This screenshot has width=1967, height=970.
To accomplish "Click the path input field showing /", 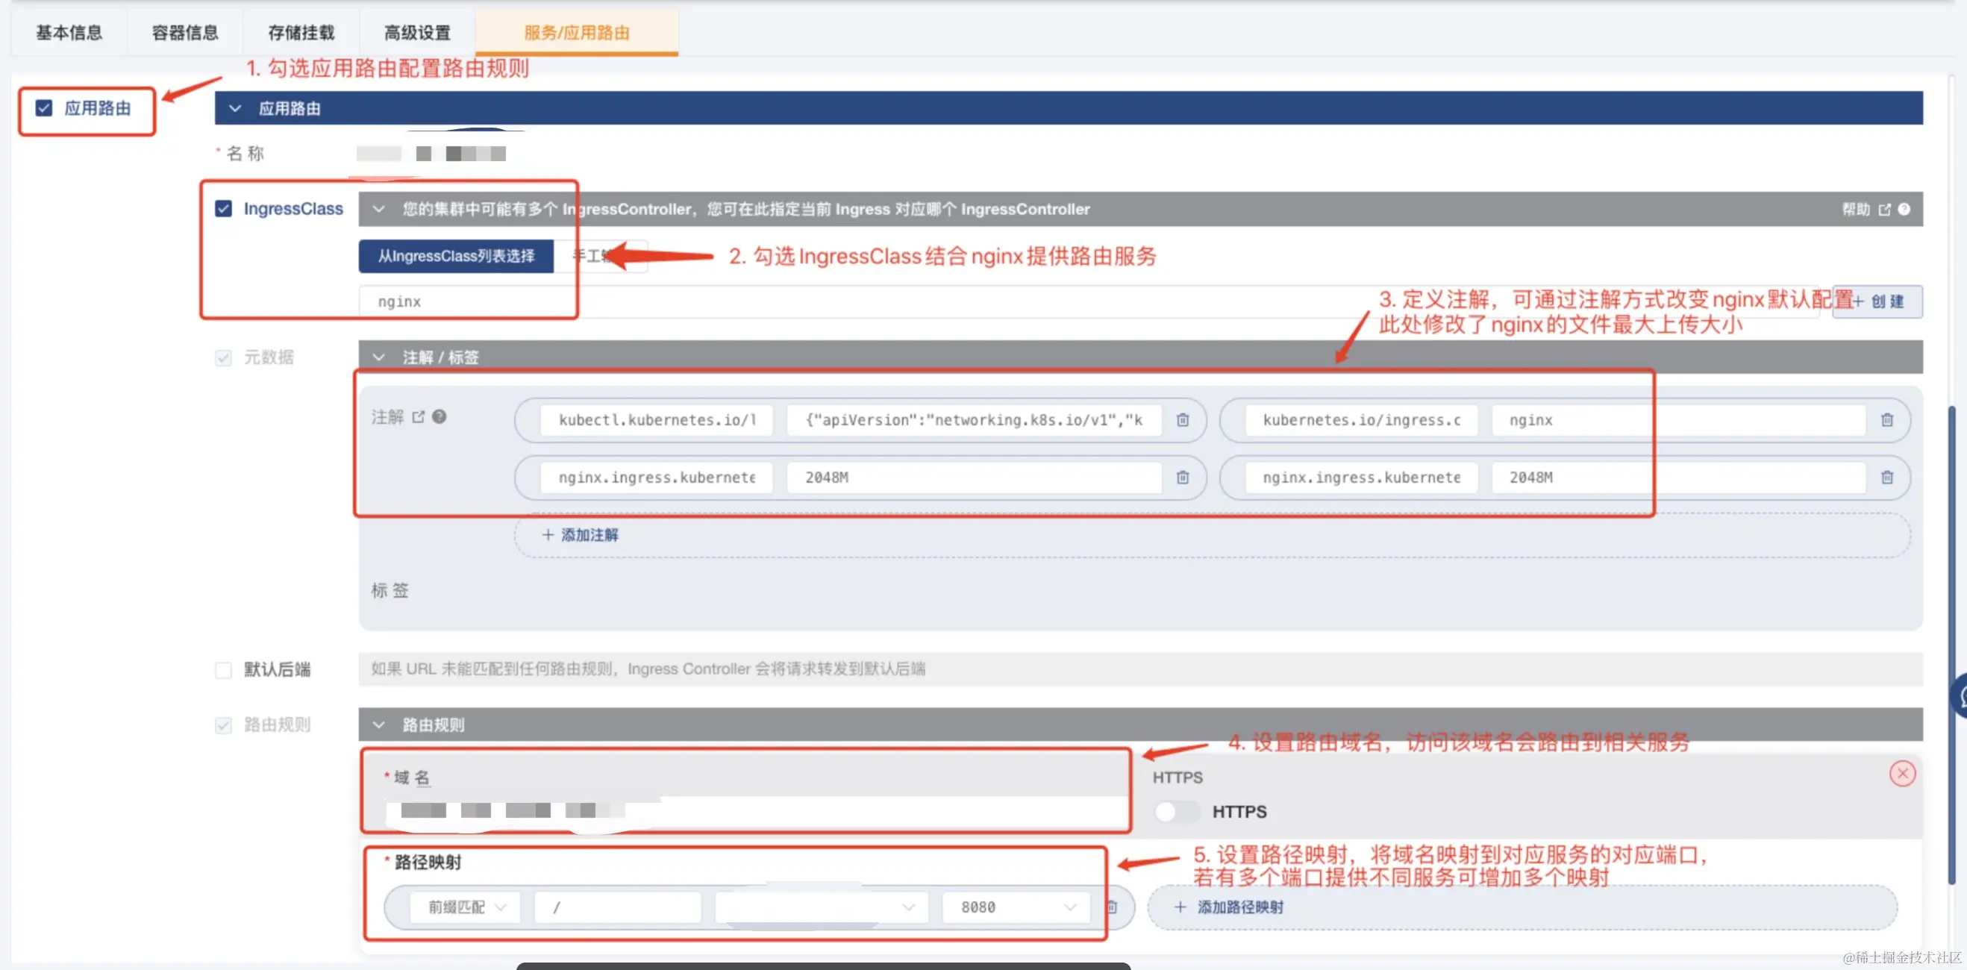I will 617,907.
